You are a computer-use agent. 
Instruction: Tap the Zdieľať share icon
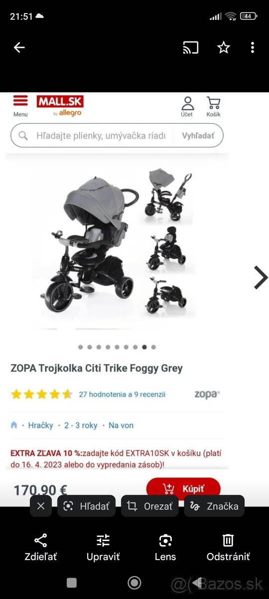tap(41, 547)
